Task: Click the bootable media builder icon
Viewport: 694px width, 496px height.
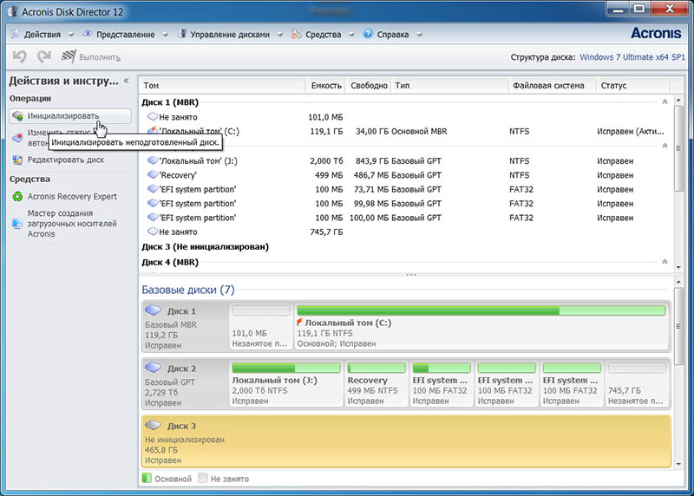Action: tap(17, 224)
